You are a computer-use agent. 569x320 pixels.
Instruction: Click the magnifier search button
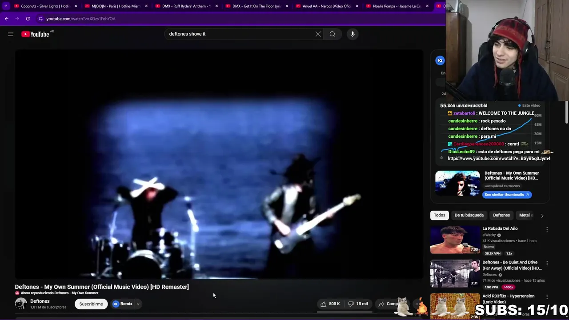coord(333,34)
